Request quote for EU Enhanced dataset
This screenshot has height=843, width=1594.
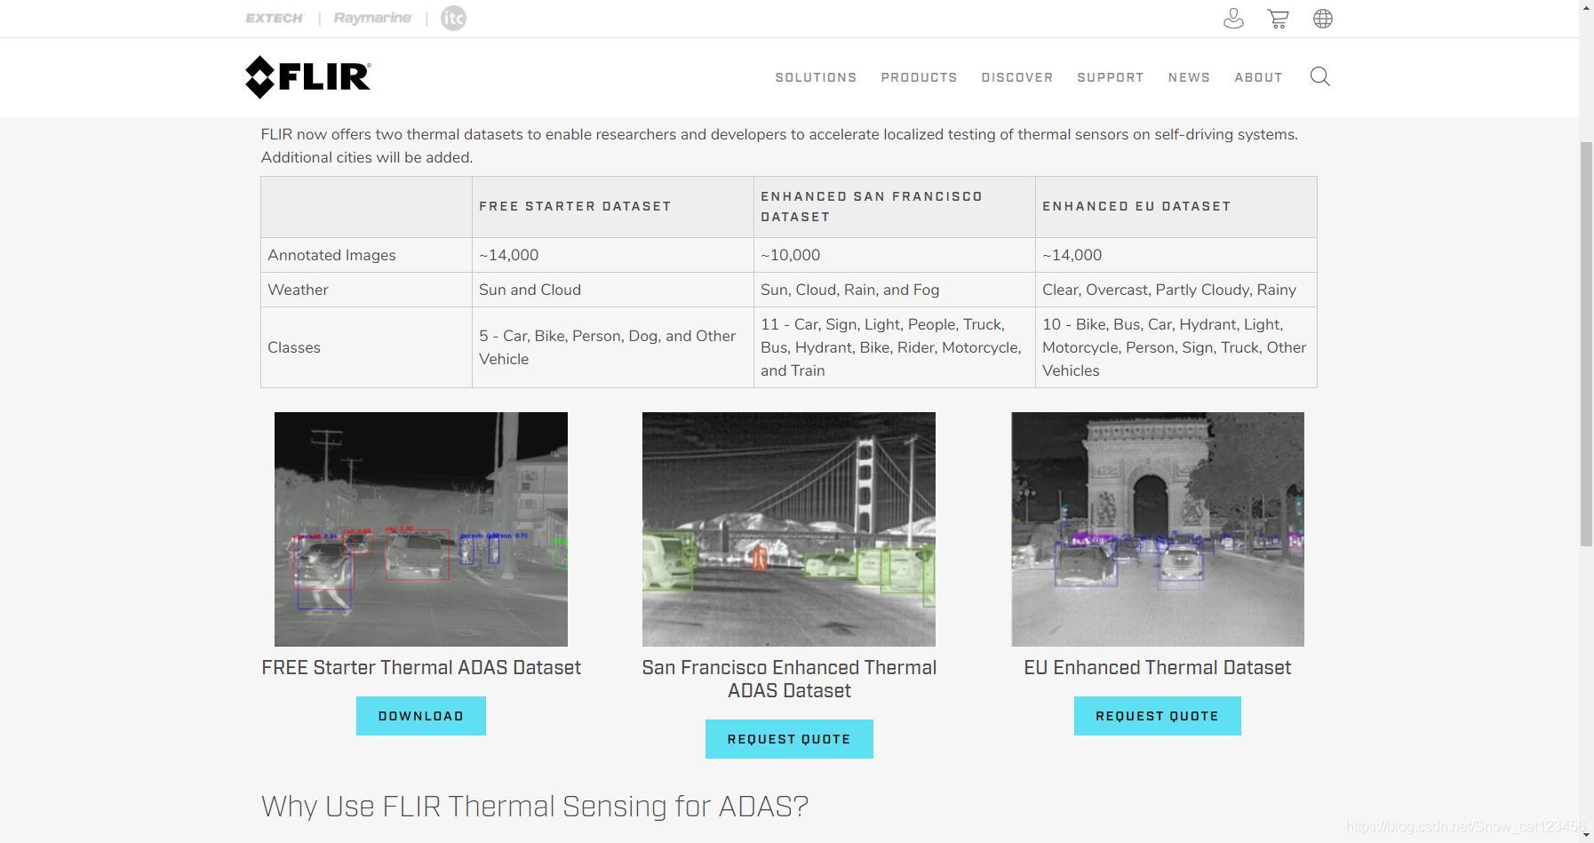click(1157, 716)
